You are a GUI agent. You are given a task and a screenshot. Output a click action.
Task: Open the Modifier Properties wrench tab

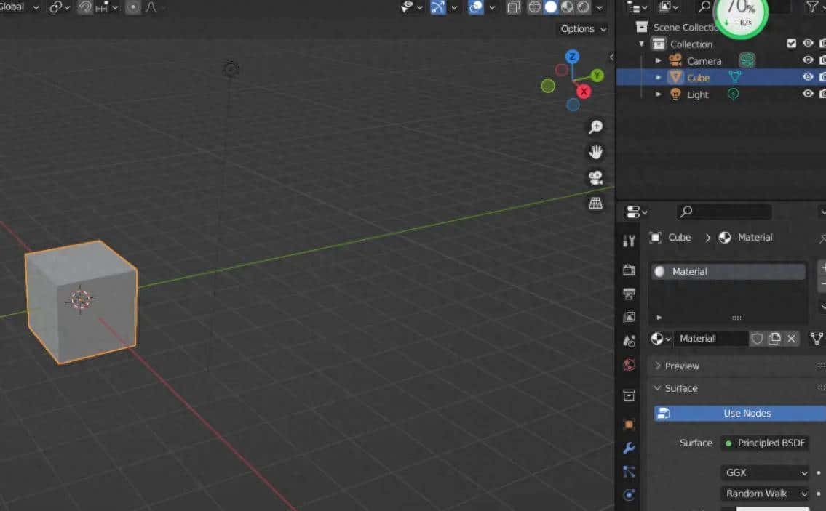tap(629, 448)
